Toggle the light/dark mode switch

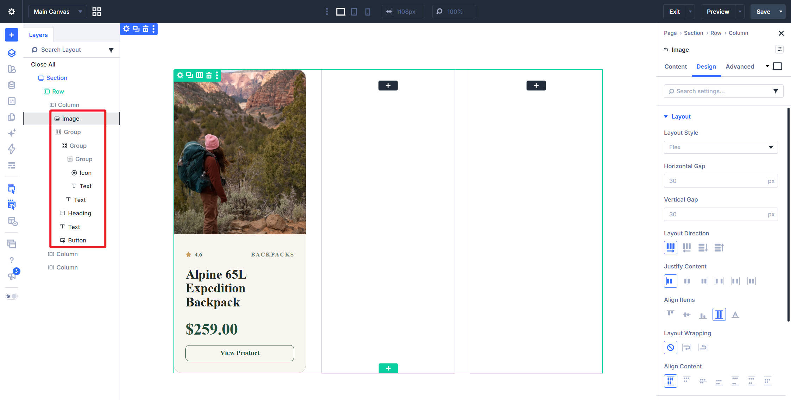pos(12,296)
